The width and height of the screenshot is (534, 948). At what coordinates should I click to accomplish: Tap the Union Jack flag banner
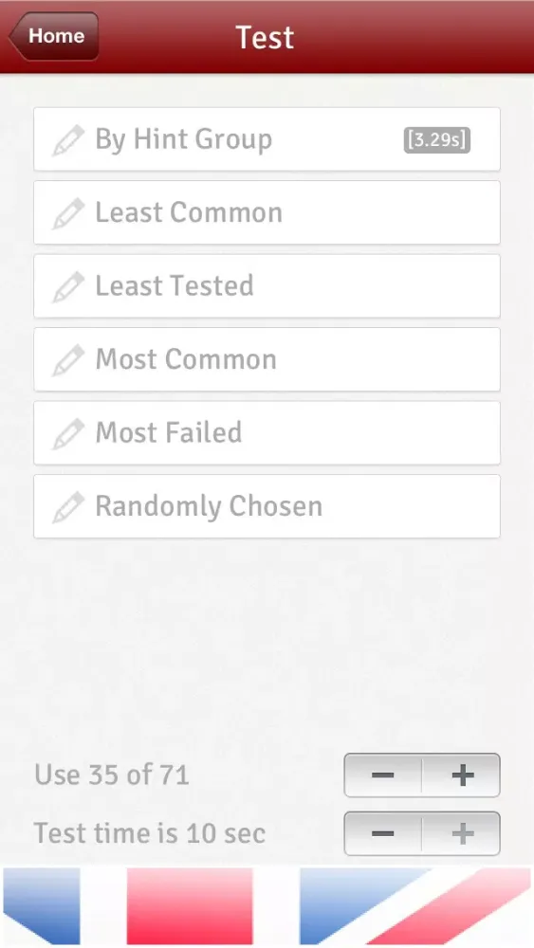coord(267,905)
